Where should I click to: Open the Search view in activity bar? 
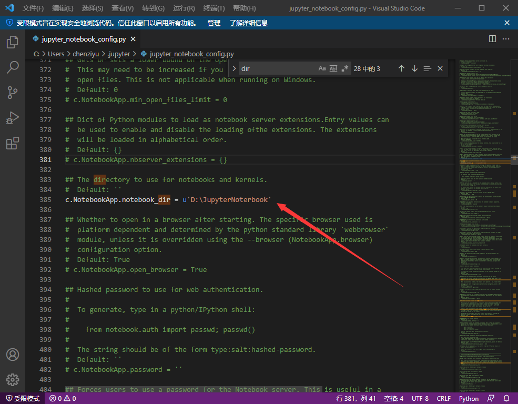click(x=13, y=67)
